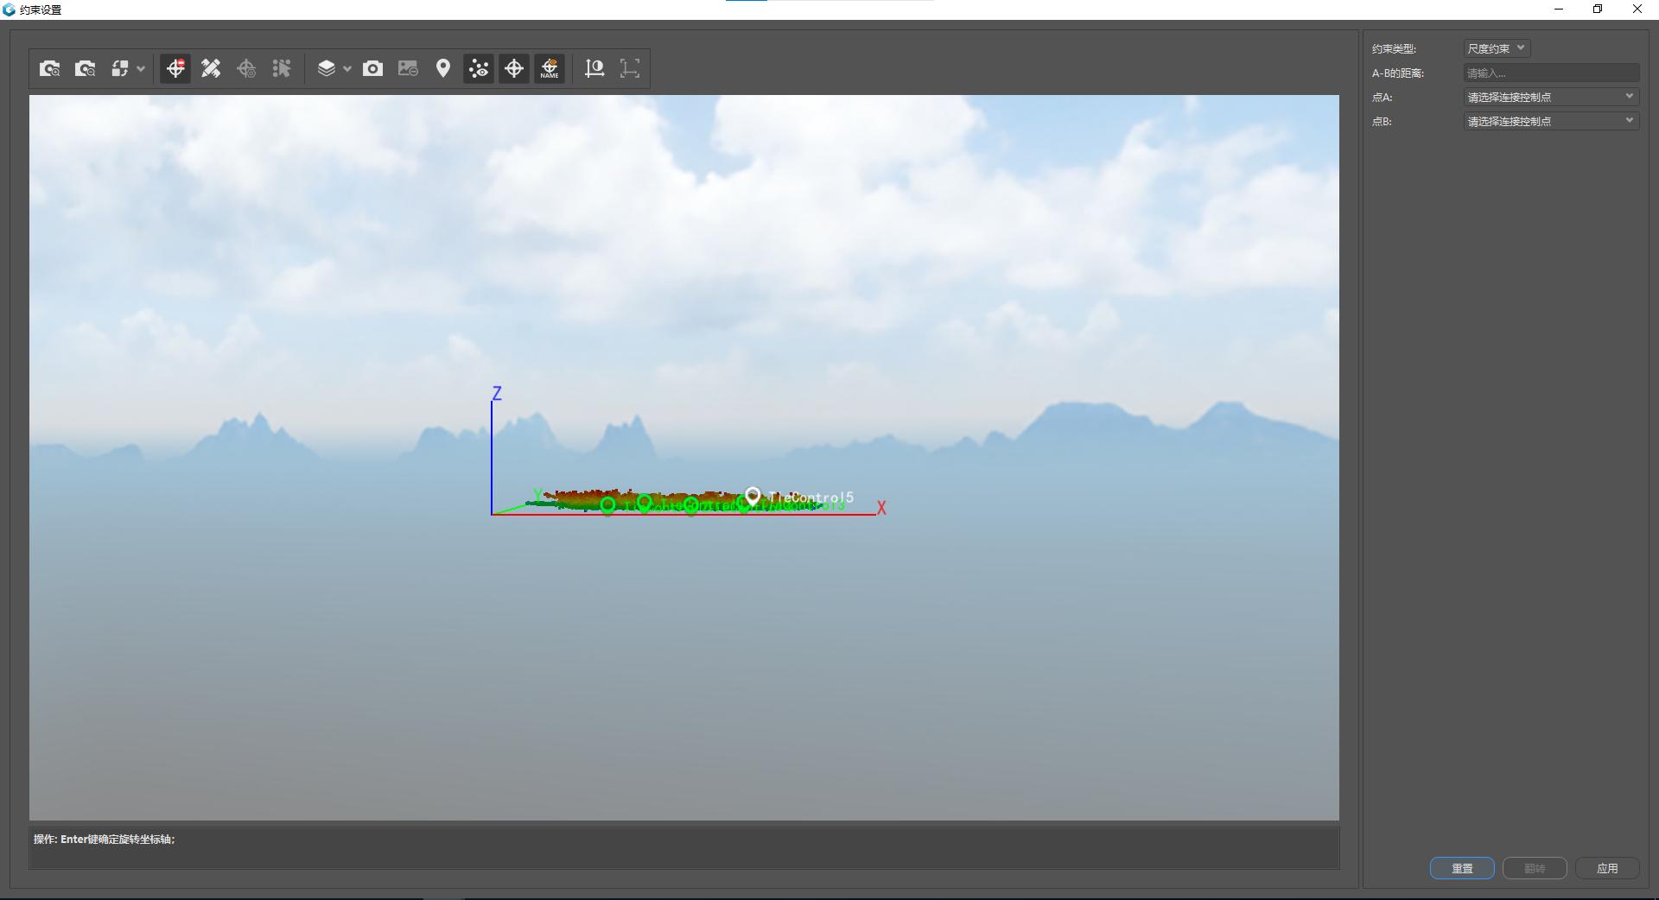The height and width of the screenshot is (900, 1659).
Task: Maximize the 约束设置 window
Action: coord(1598,10)
